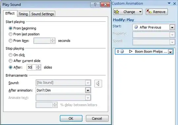Choose After current slide option
This screenshot has width=178, height=125.
(11, 61)
